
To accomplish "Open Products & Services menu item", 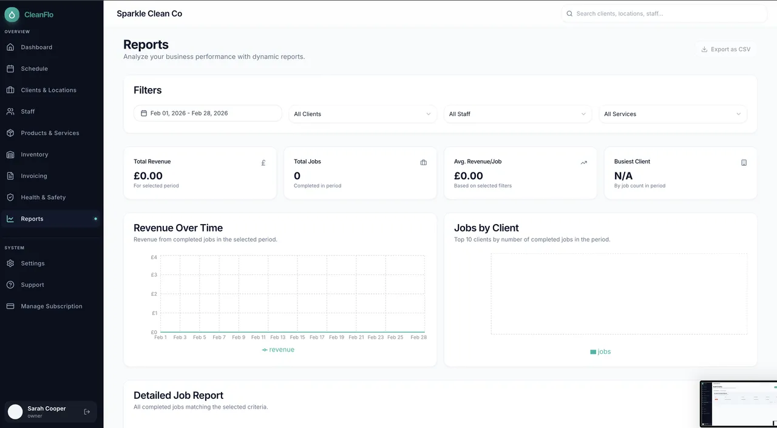I will (50, 133).
